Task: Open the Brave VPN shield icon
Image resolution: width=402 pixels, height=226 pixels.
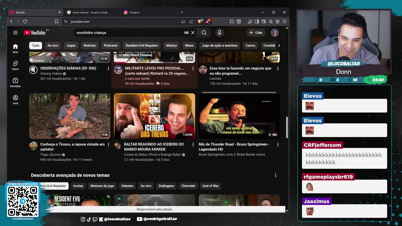Action: [x=277, y=21]
